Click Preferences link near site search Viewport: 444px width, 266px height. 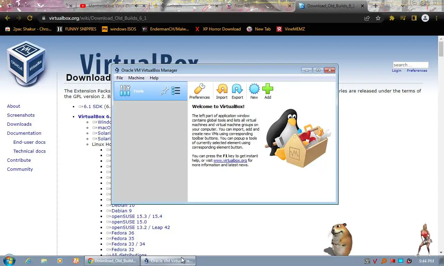[417, 70]
